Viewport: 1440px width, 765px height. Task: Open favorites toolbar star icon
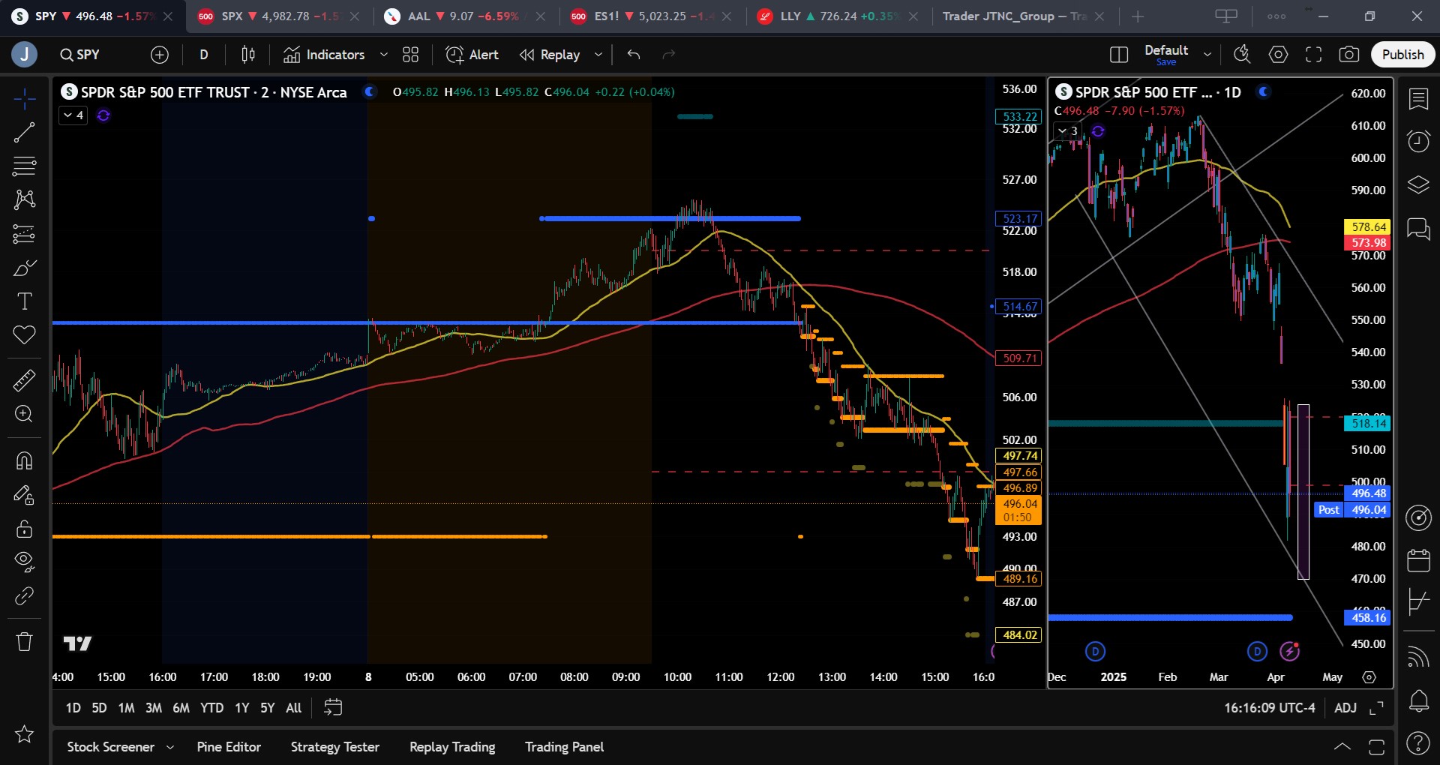pos(24,733)
